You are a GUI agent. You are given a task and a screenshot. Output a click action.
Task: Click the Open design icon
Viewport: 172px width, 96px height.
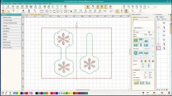13,7
